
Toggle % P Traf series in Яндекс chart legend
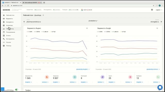[53, 32]
